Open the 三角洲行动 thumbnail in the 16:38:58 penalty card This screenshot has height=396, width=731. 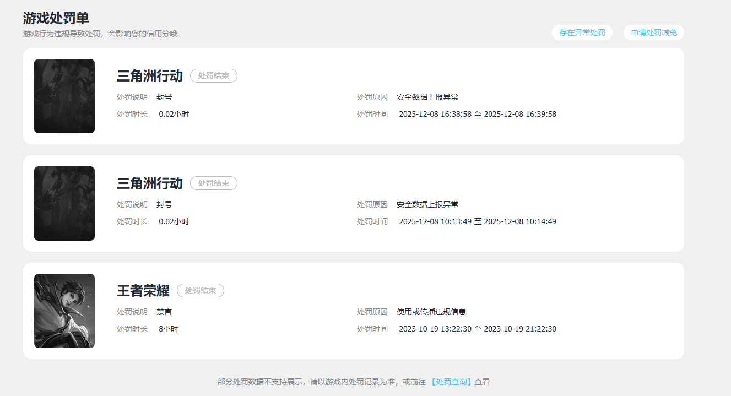64,96
